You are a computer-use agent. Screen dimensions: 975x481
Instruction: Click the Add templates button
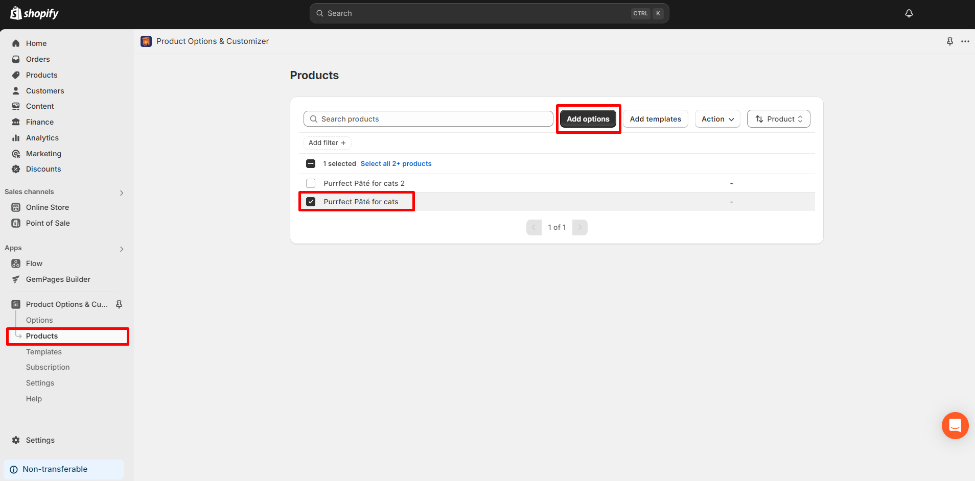click(655, 119)
